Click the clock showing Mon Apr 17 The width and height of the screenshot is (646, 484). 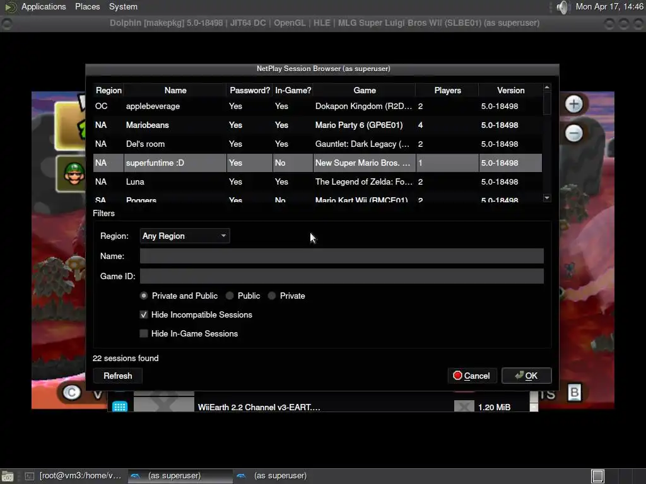[x=609, y=6]
